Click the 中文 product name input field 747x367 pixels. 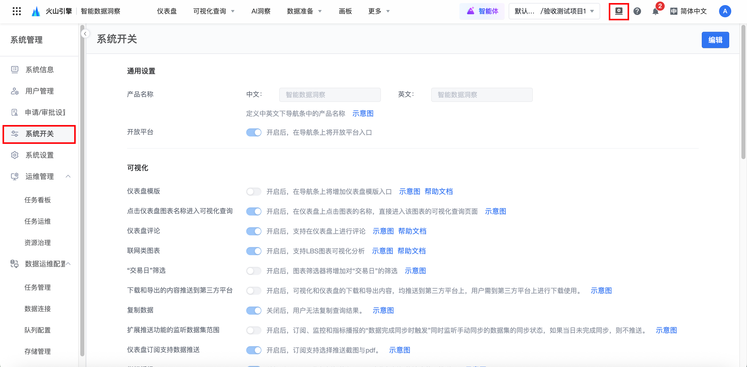330,95
